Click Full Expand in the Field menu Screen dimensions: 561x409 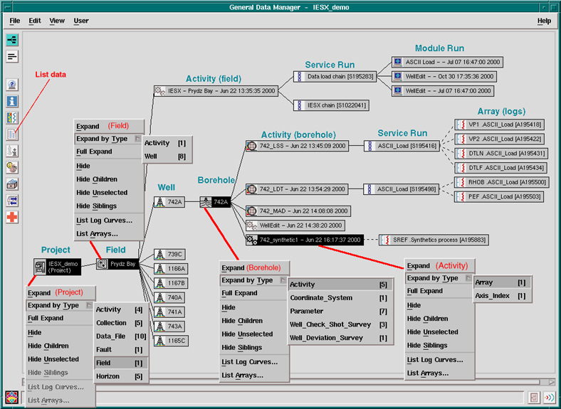pyautogui.click(x=94, y=152)
